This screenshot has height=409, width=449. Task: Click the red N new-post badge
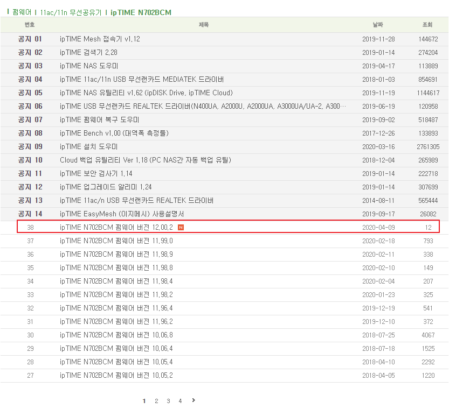coord(181,228)
